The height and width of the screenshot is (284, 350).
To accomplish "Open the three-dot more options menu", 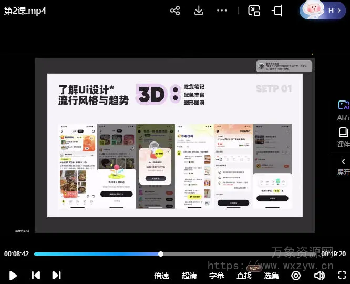I will 222,11.
